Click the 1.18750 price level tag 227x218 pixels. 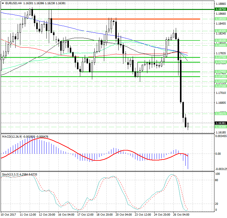(220, 10)
